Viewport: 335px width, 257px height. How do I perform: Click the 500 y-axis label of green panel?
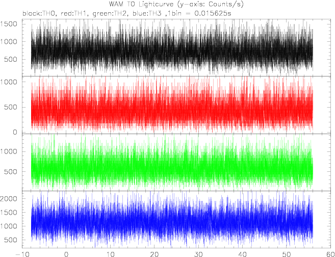(x=11, y=171)
